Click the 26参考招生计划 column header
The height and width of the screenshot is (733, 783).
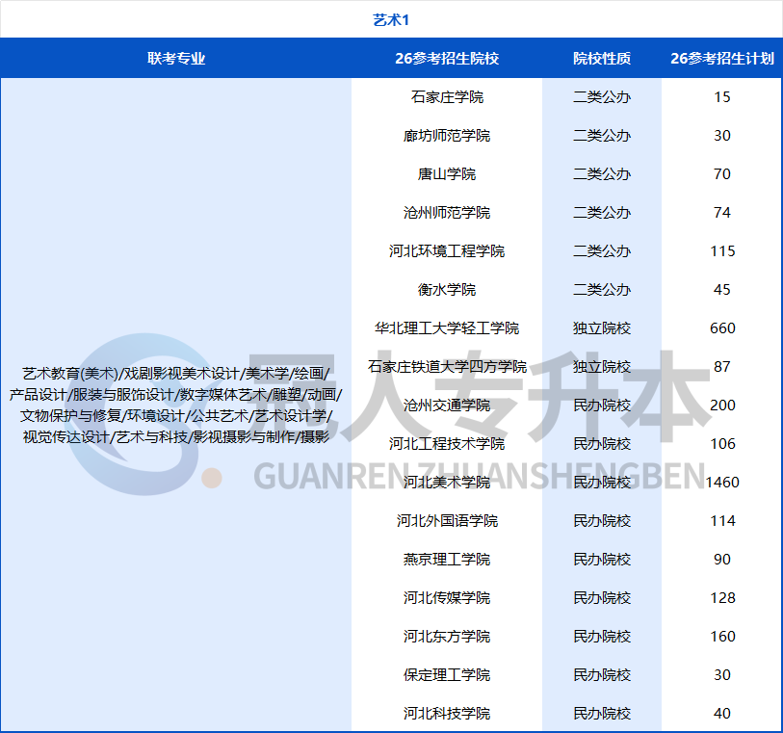(722, 59)
